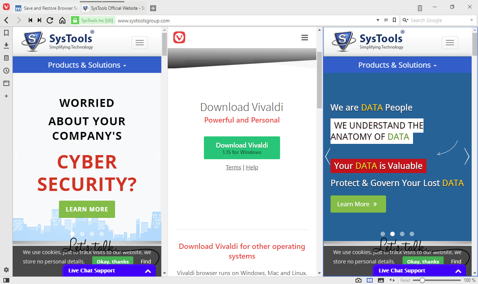Open the History panel
478x284 pixels.
pyautogui.click(x=6, y=71)
